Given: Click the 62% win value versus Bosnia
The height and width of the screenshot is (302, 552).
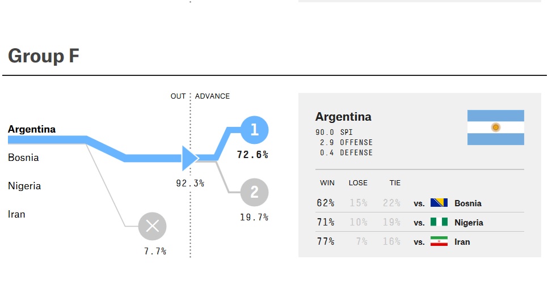Looking at the screenshot, I should pyautogui.click(x=326, y=203).
